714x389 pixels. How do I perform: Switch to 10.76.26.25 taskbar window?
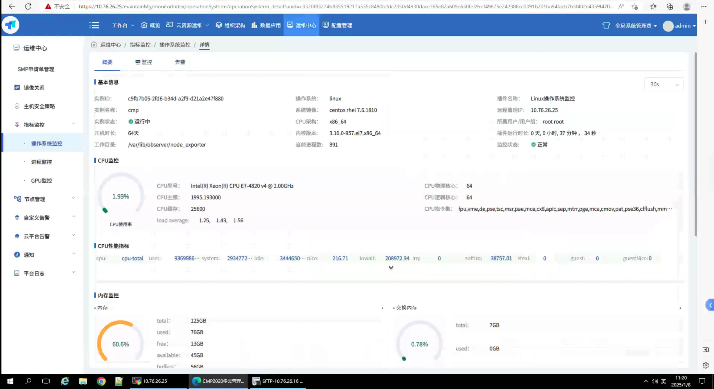coord(159,381)
